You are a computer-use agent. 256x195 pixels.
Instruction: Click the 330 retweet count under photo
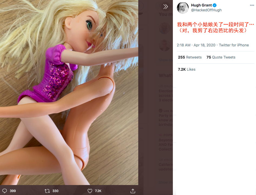point(55,191)
